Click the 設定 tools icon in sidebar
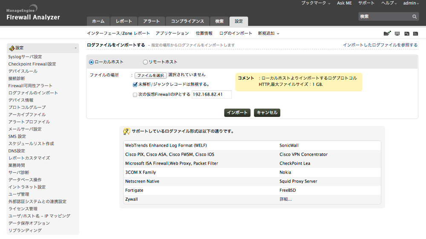 pyautogui.click(x=12, y=48)
